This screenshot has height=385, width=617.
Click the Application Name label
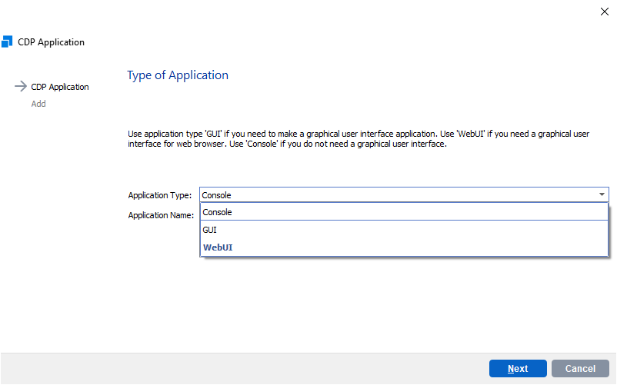(x=160, y=215)
